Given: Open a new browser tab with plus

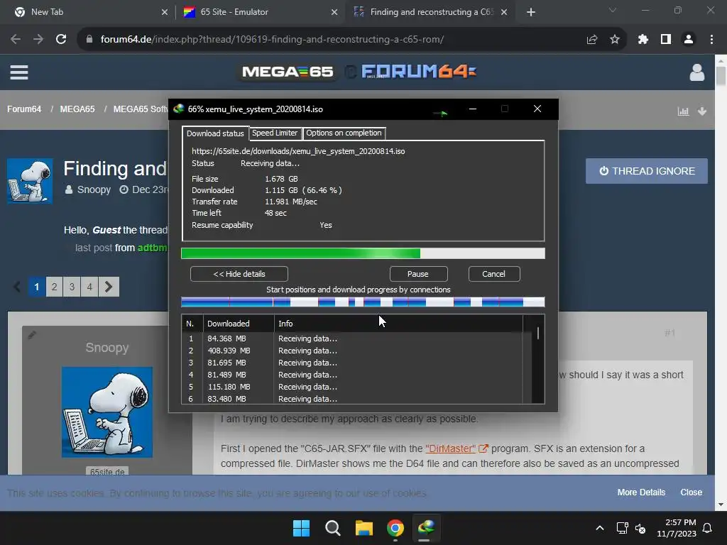Looking at the screenshot, I should (531, 12).
